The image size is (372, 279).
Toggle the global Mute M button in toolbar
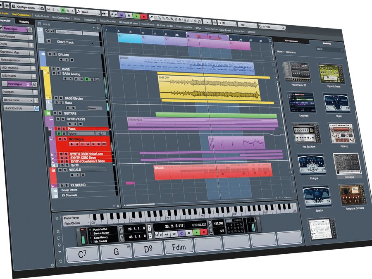pyautogui.click(x=49, y=9)
